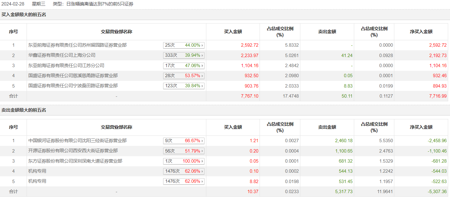This screenshot has width=450, height=198.
Task: Click 国盛证券宁波桑田路证券营业部
Action: click(73, 86)
